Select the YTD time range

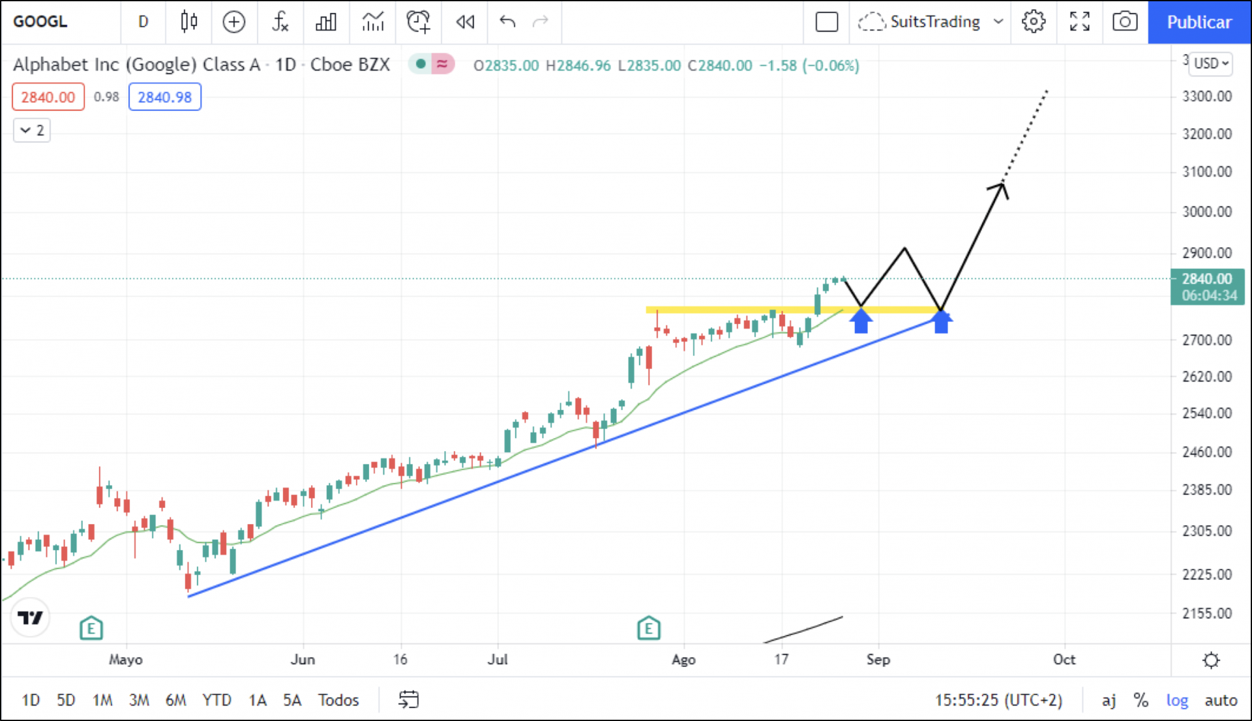point(216,700)
